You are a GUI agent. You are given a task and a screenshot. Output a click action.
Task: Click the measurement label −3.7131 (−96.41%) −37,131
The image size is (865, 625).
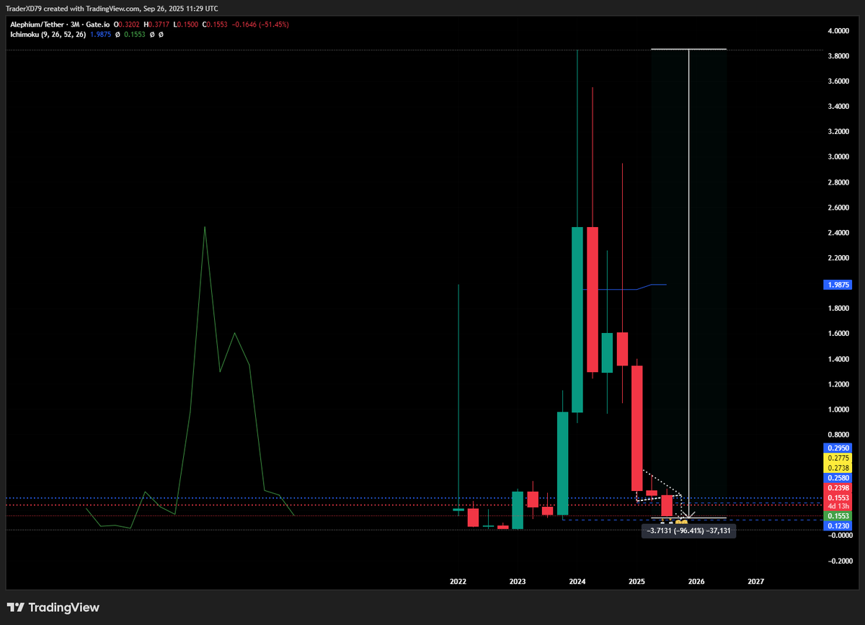(x=688, y=531)
